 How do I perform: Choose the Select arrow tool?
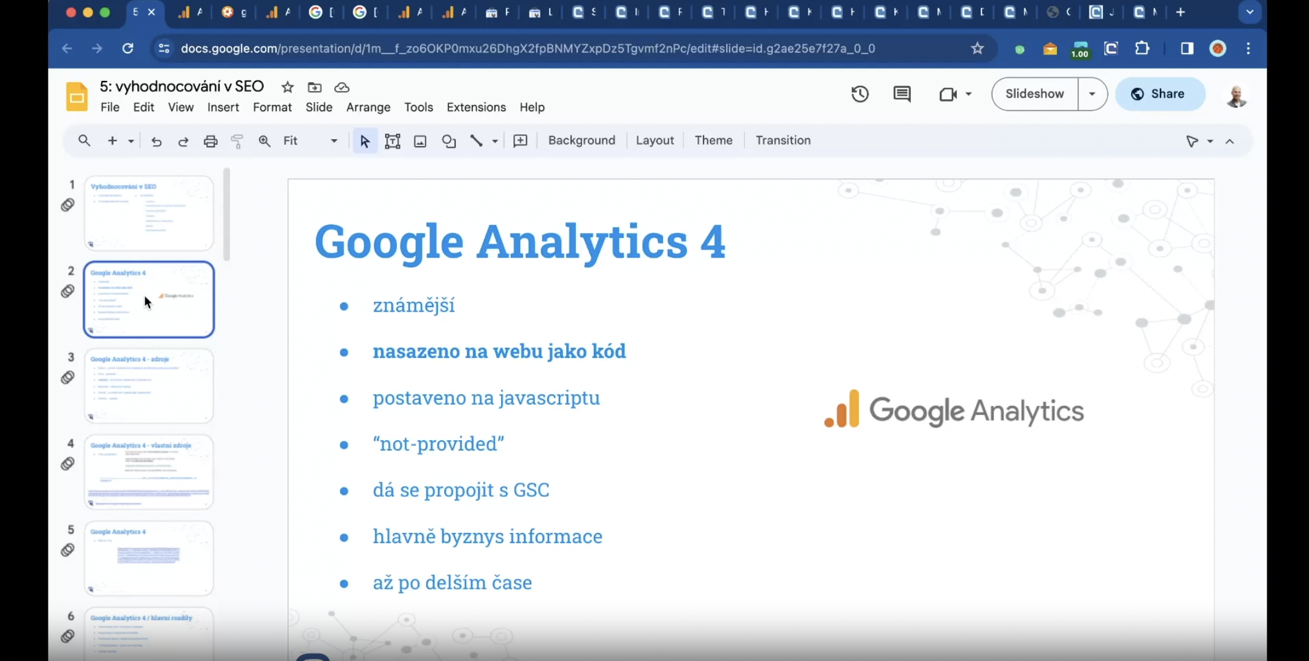[x=365, y=141]
